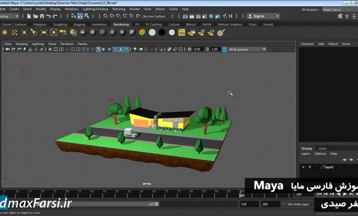
Task: Click the black material sphere shelf icon
Action: coord(162,32)
